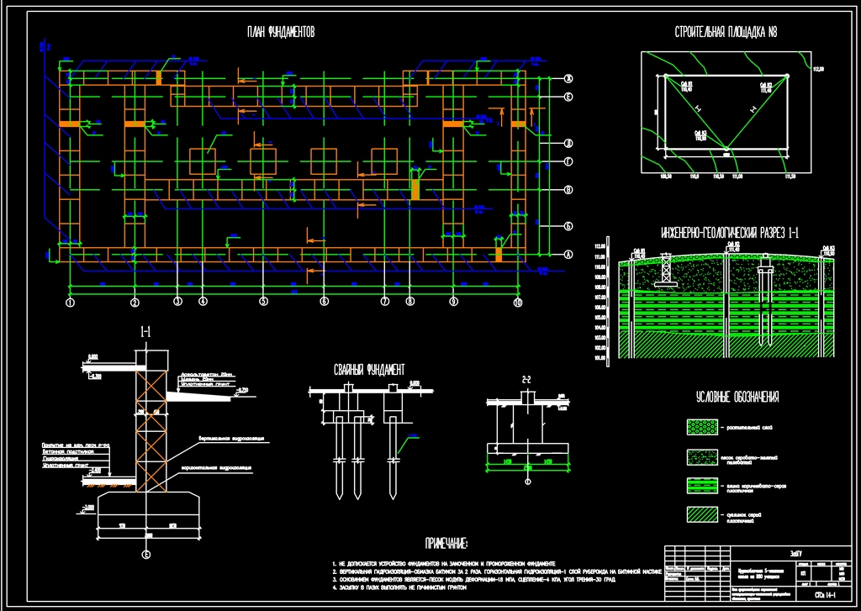Click the 'ПЛАН ФУНДАМЕНТОВ' drawing title

(281, 33)
